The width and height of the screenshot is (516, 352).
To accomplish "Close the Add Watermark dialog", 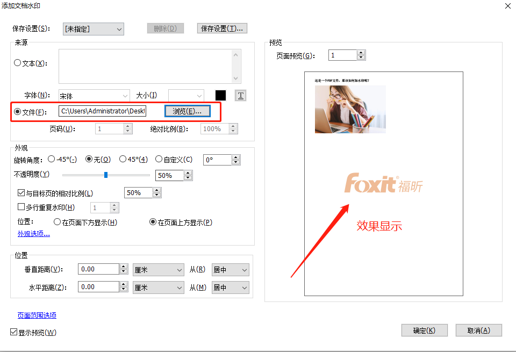I will tap(507, 6).
